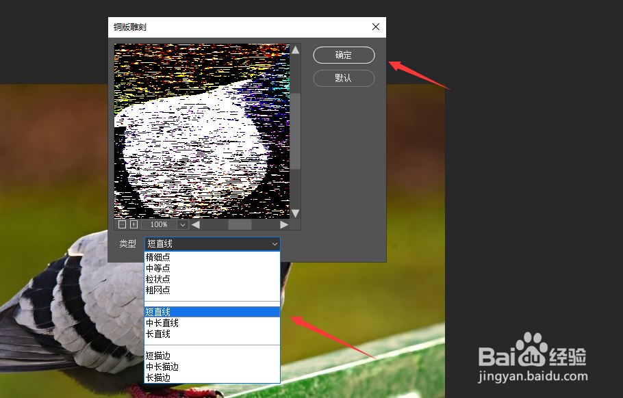Select 长描边 stroke option
Viewport: 623px width, 398px height.
212,377
